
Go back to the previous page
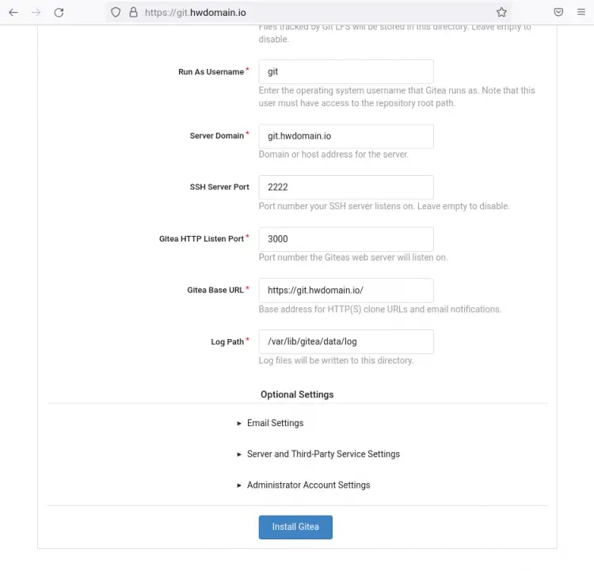coord(13,13)
